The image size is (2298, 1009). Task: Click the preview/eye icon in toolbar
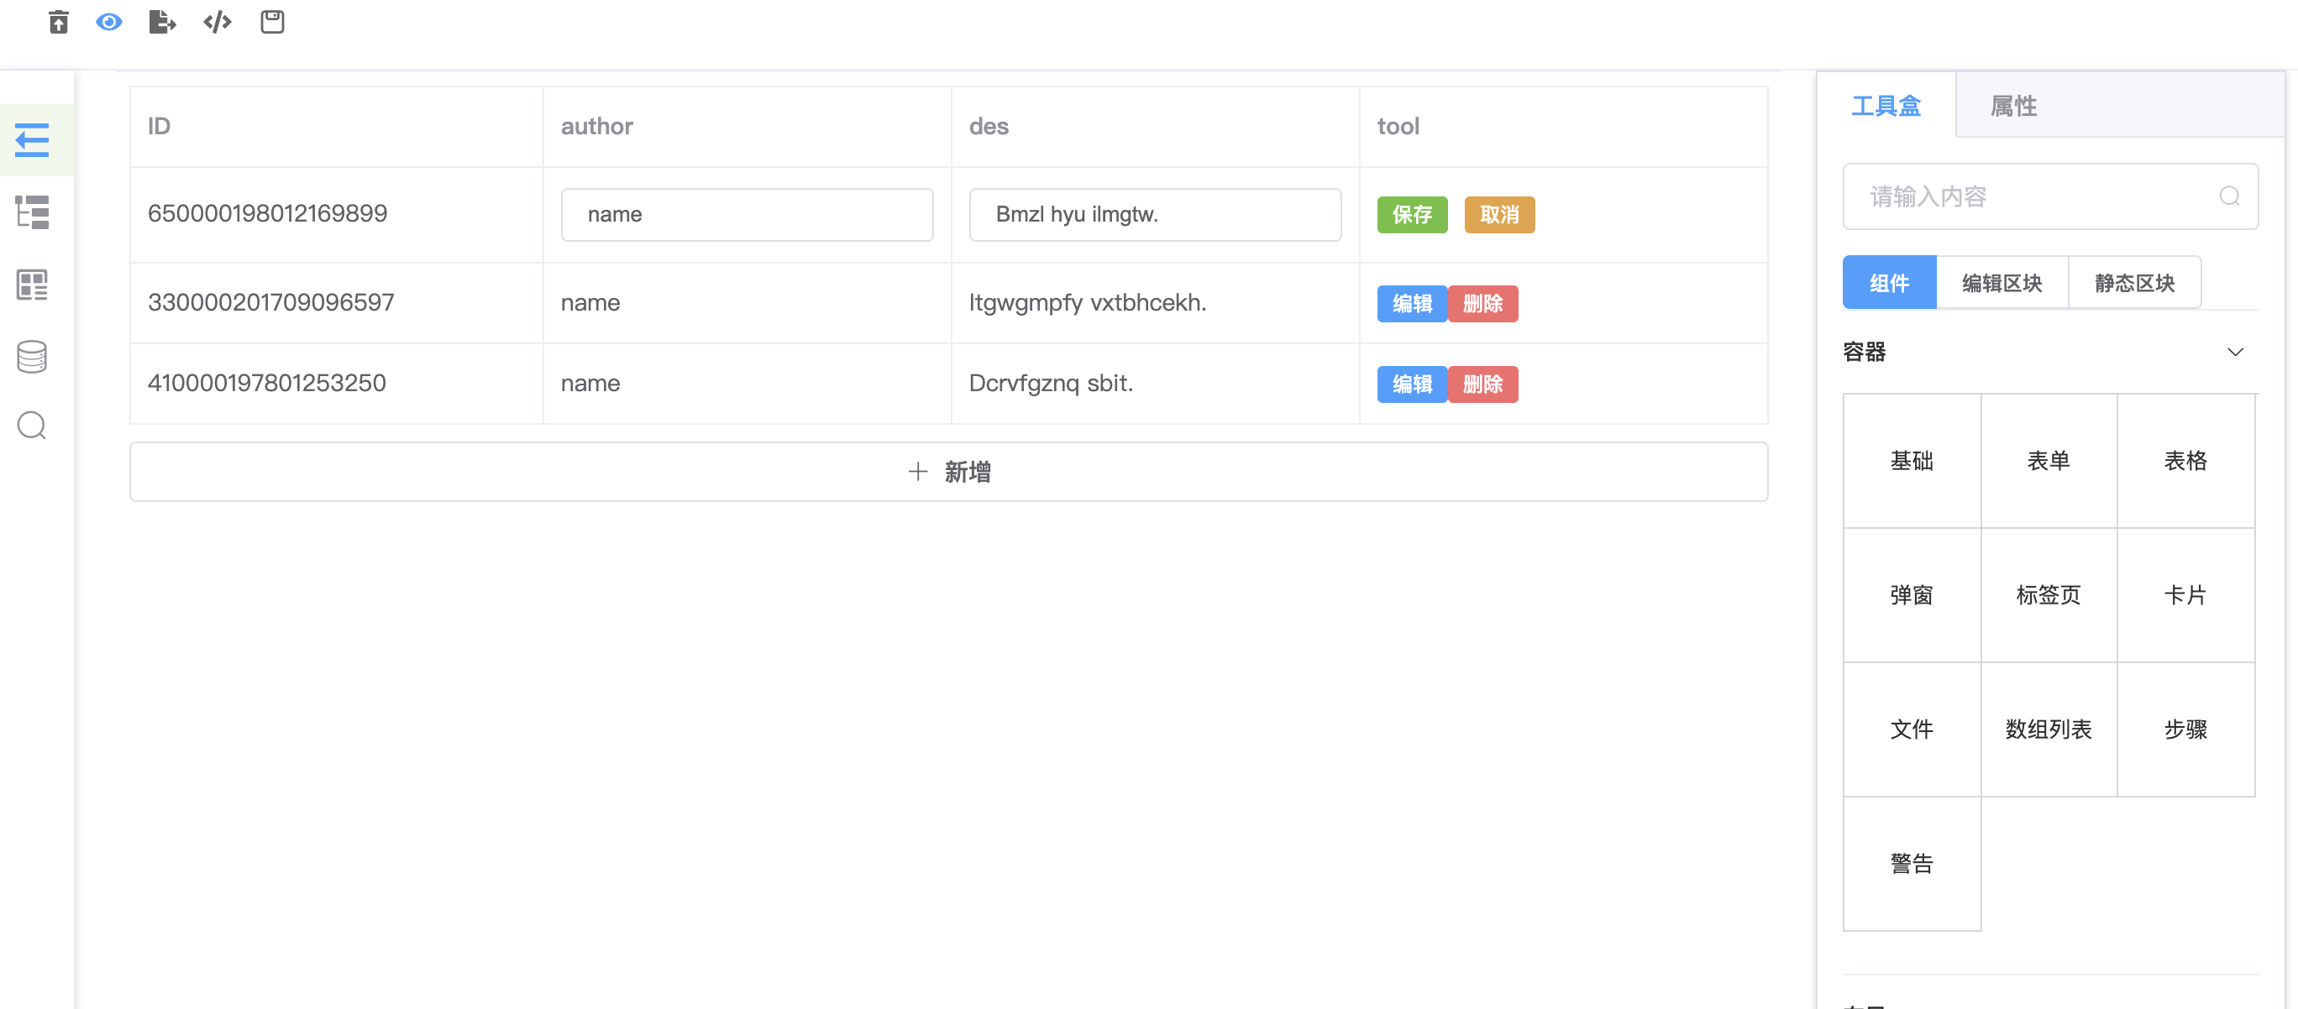pyautogui.click(x=110, y=22)
